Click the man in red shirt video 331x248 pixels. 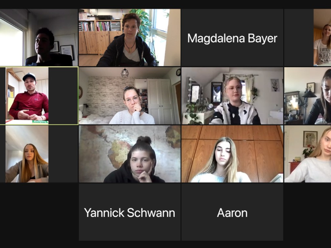pos(27,96)
